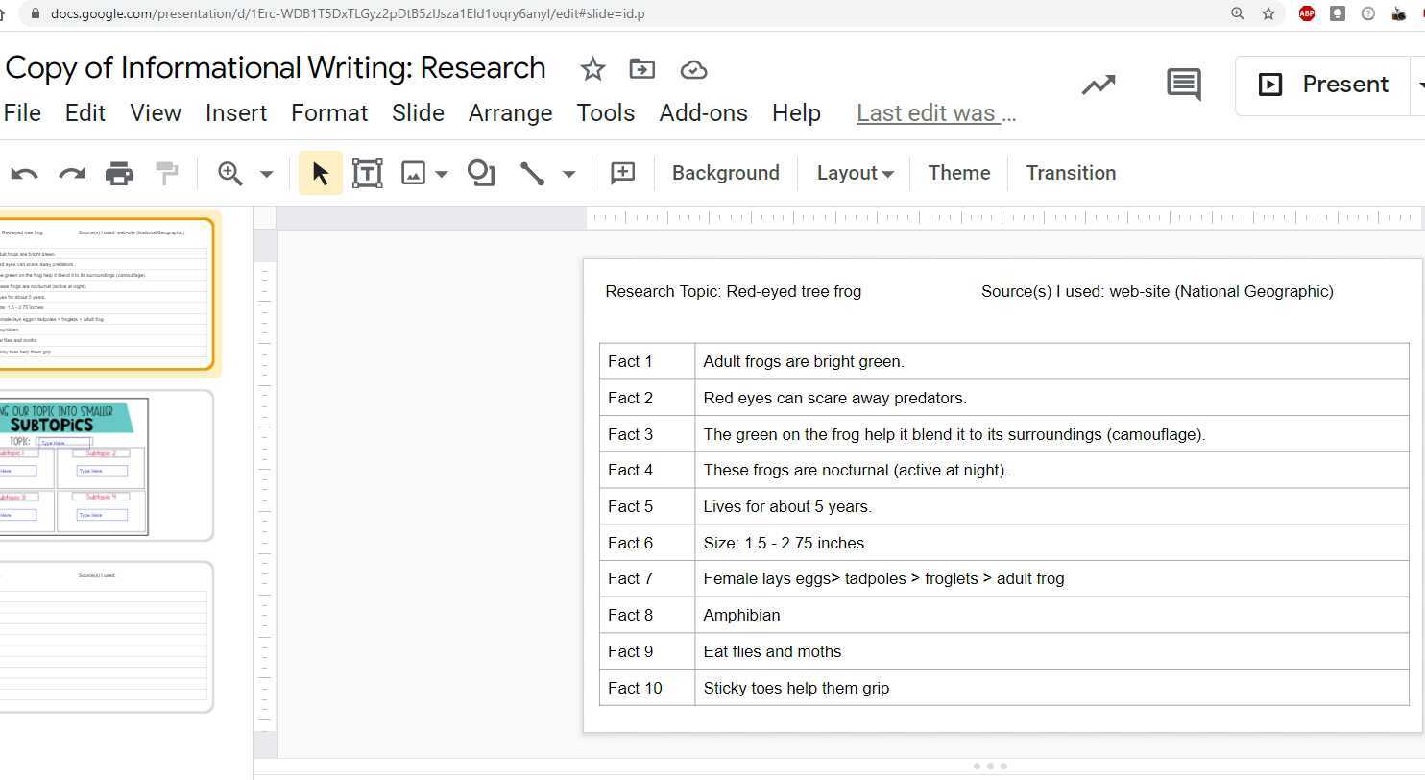Open the comment history icon
Image resolution: width=1425 pixels, height=780 pixels.
point(1183,85)
